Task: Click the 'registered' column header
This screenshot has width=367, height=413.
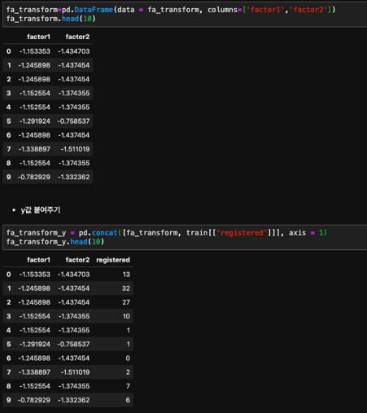Action: (x=113, y=260)
